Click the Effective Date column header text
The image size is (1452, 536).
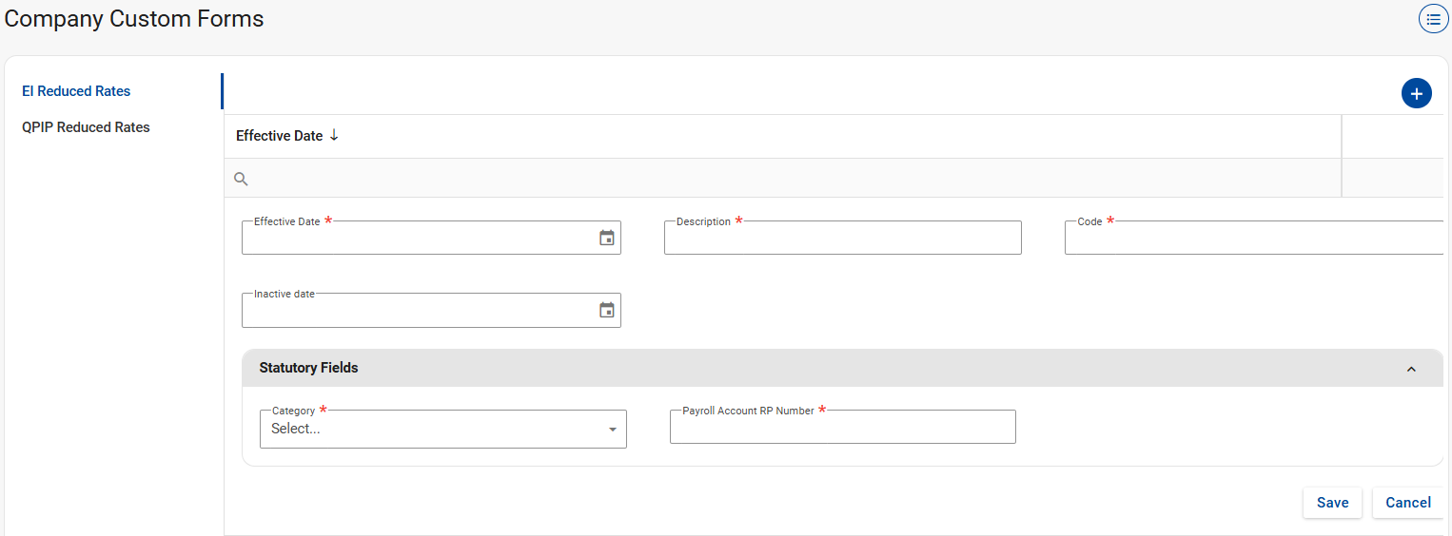(279, 136)
